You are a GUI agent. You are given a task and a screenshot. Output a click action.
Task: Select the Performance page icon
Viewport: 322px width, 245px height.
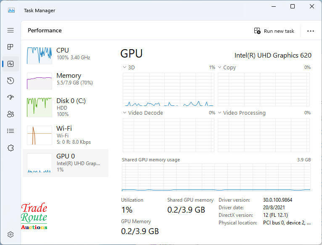pos(11,64)
